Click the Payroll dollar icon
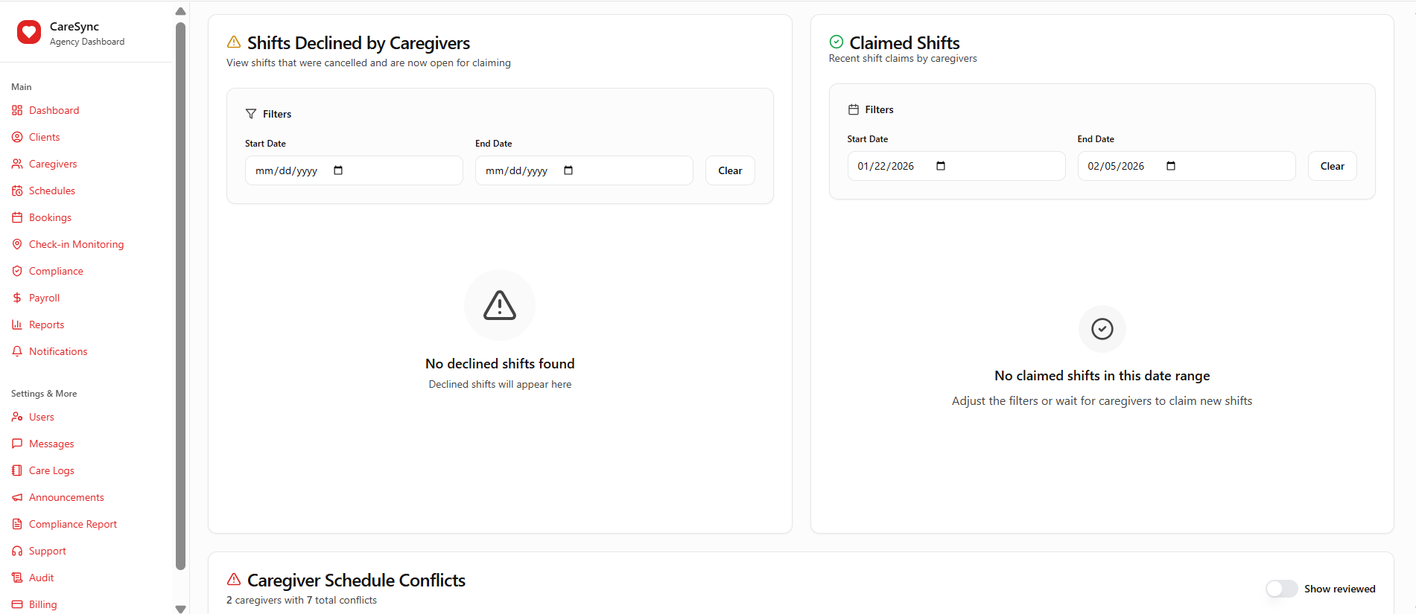The height and width of the screenshot is (614, 1416). pyautogui.click(x=17, y=298)
